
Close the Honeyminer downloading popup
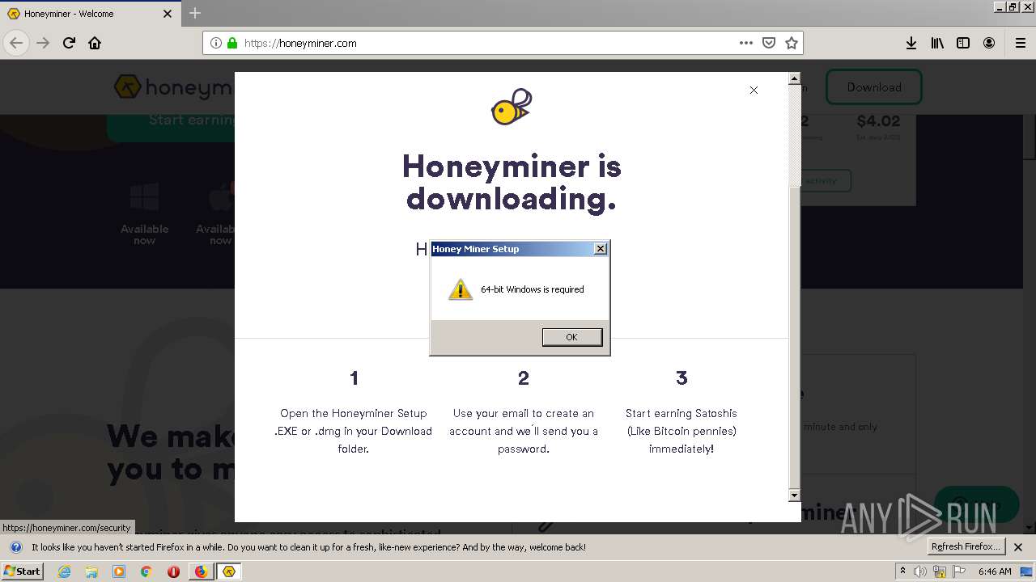pos(754,90)
